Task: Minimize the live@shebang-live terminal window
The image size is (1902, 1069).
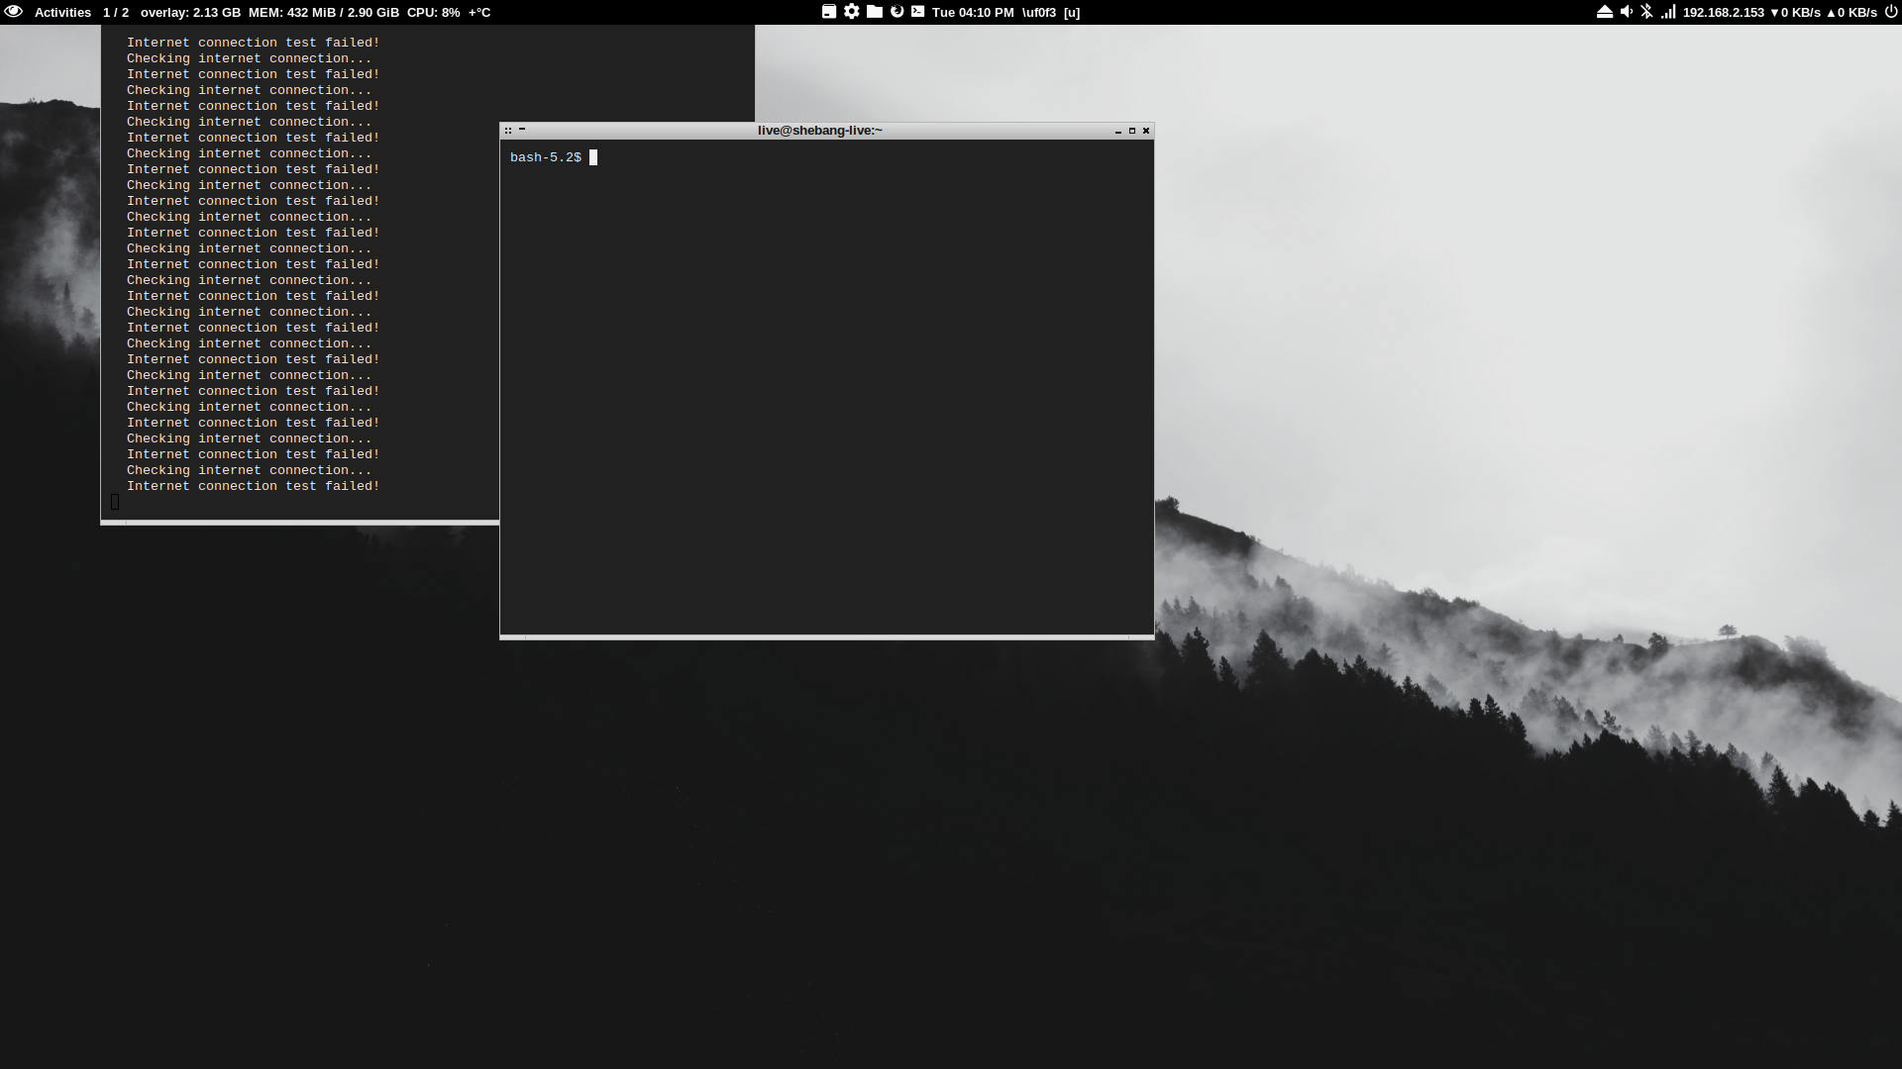Action: click(1118, 131)
